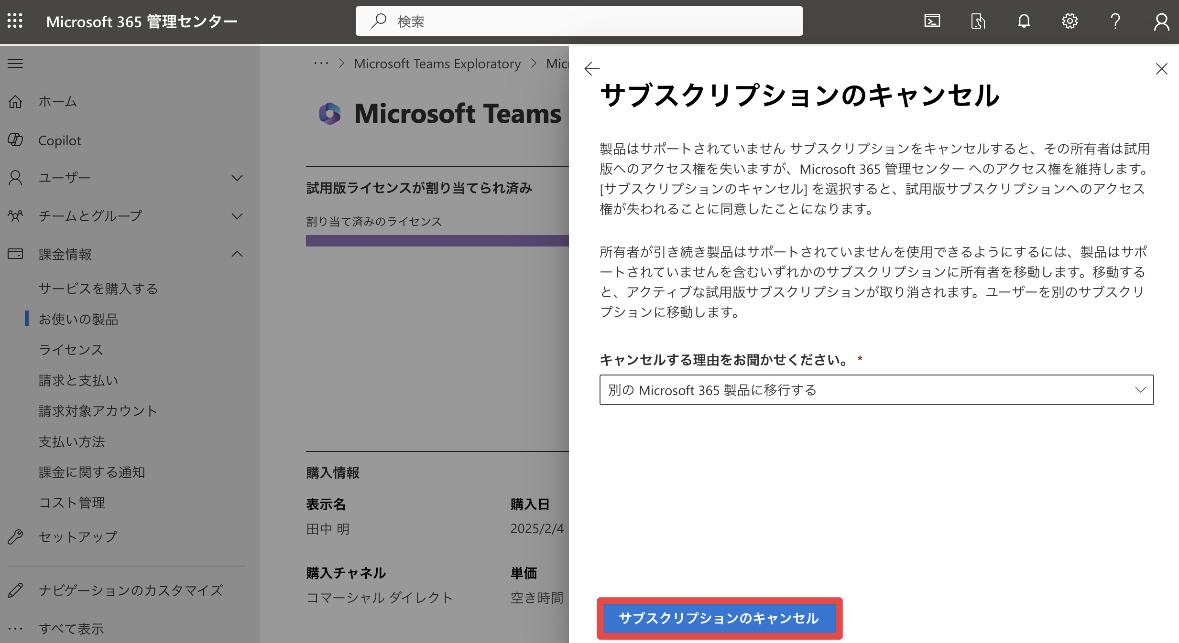Expand the ユーザー menu chevron
Viewport: 1179px width, 643px height.
pos(237,178)
